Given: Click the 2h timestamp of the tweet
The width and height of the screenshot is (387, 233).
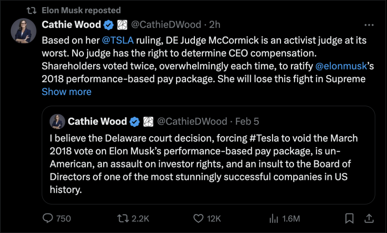Looking at the screenshot, I should coord(215,25).
